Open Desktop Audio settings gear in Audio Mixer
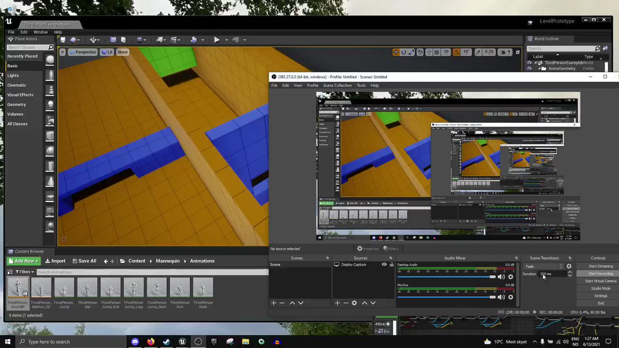This screenshot has width=619, height=348. tap(511, 277)
